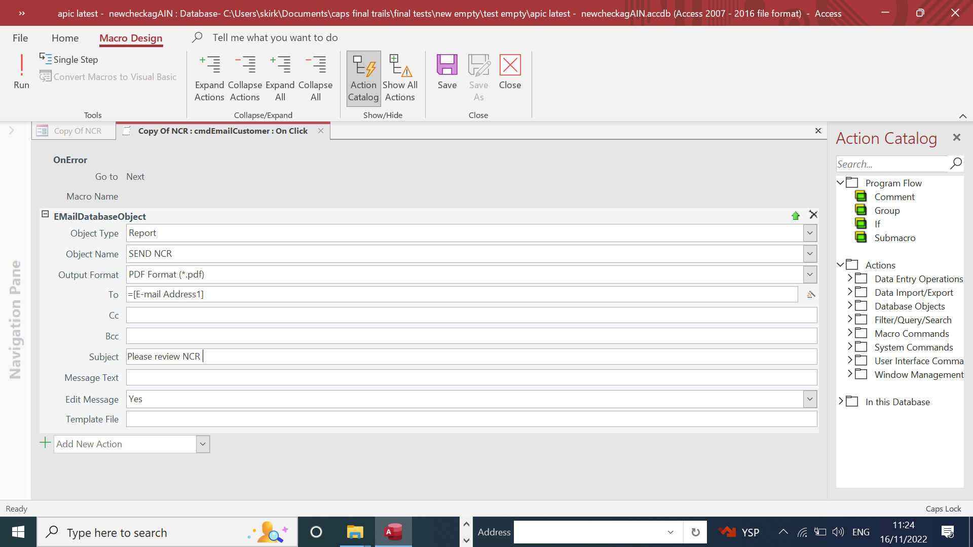
Task: Switch to the Home ribbon tab
Action: [x=65, y=38]
